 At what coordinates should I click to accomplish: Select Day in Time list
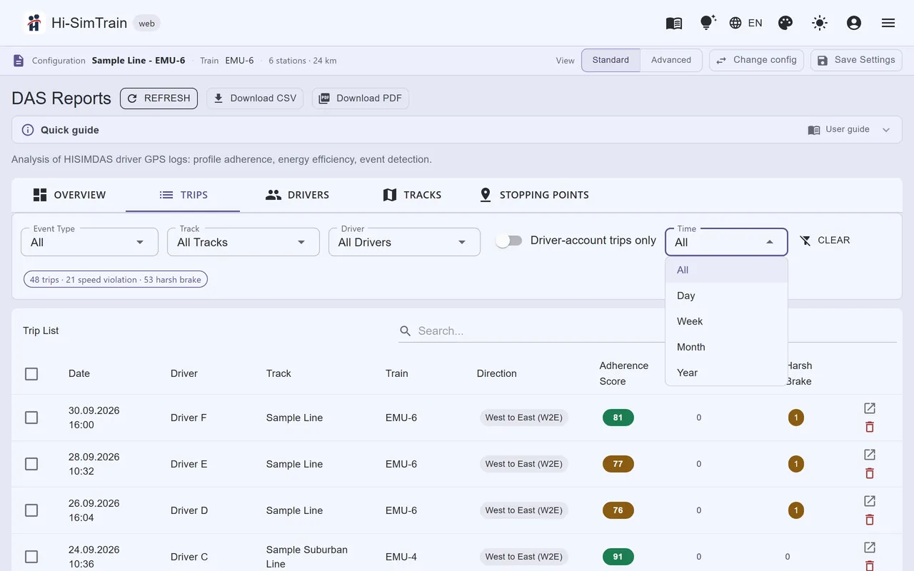[726, 295]
